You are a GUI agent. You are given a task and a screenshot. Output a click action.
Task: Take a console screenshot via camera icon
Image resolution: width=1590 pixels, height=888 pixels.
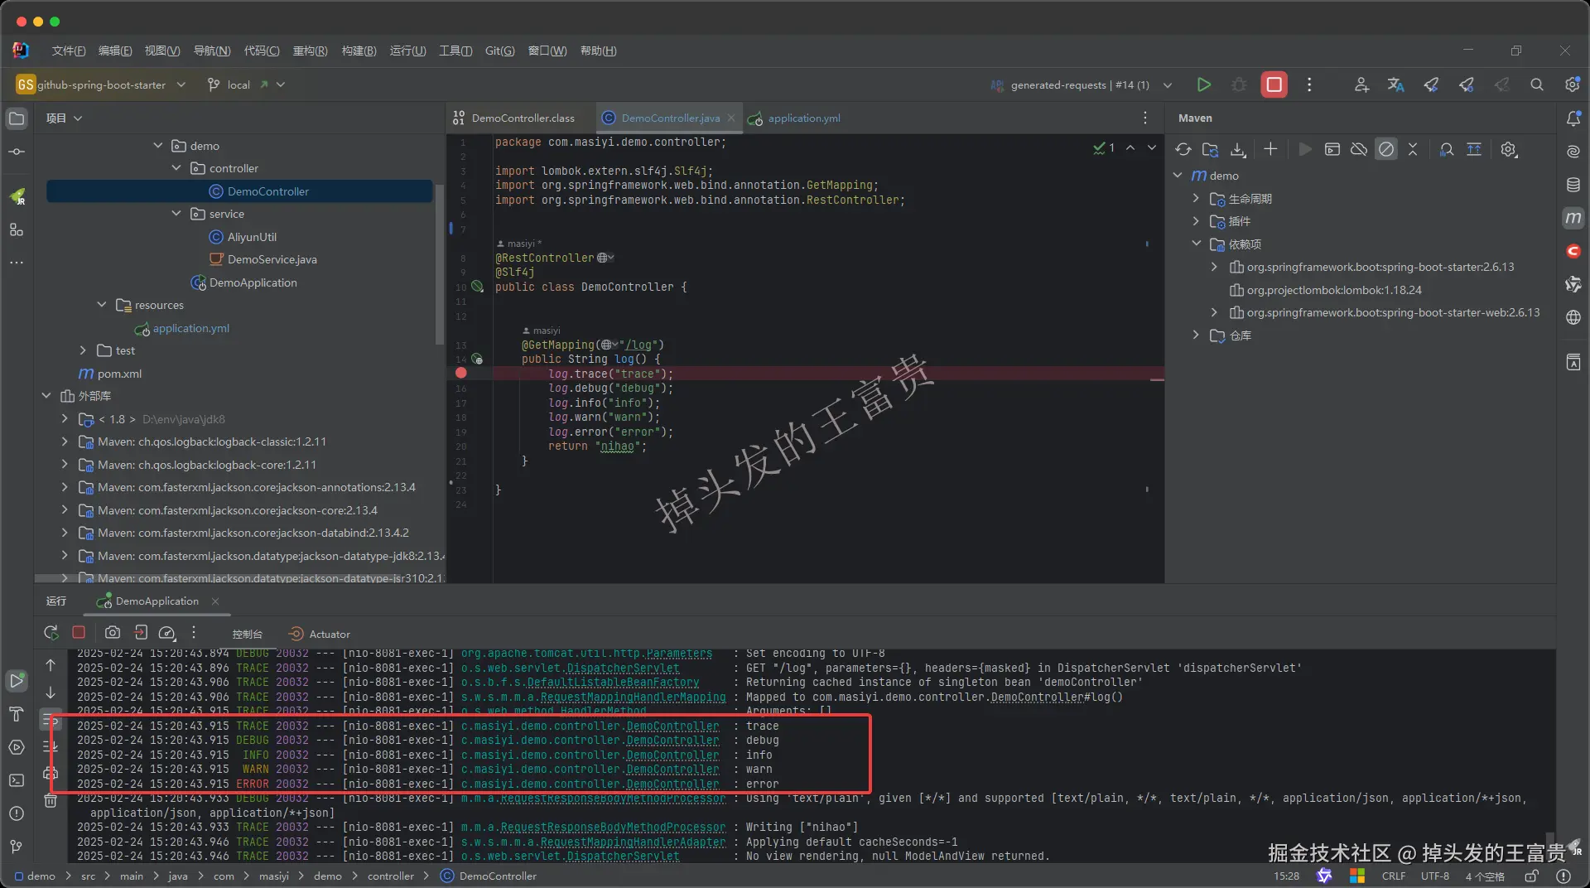[113, 633]
